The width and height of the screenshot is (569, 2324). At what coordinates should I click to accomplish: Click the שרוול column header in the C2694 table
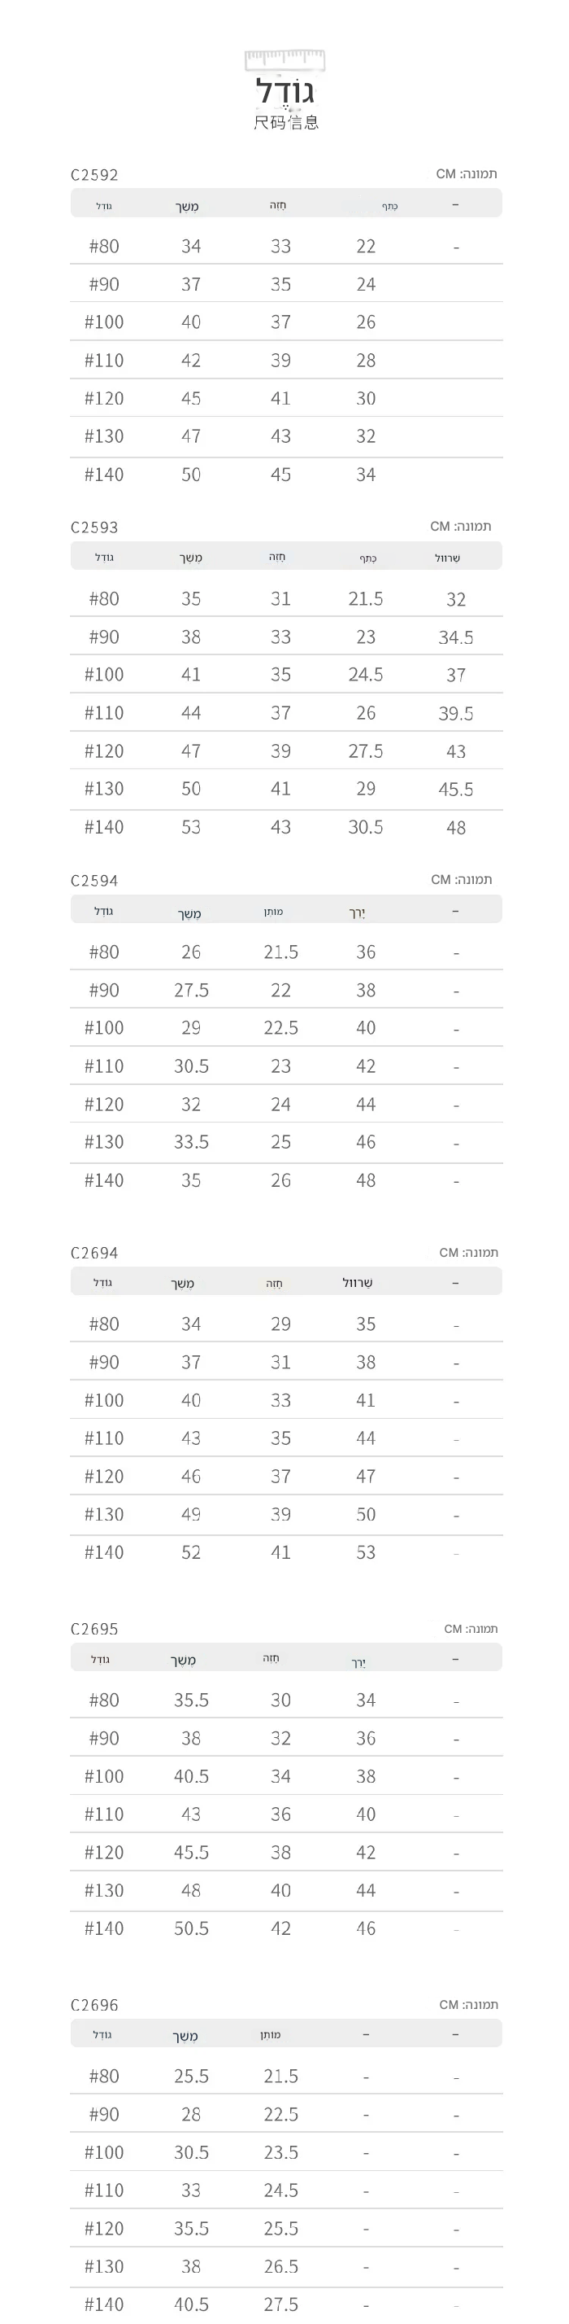[x=358, y=1283]
